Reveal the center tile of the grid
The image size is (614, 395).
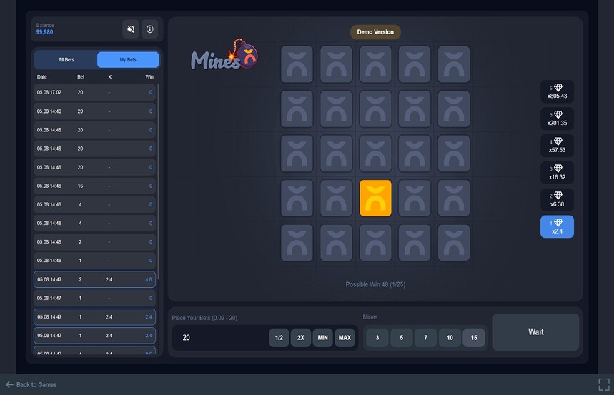tap(375, 154)
